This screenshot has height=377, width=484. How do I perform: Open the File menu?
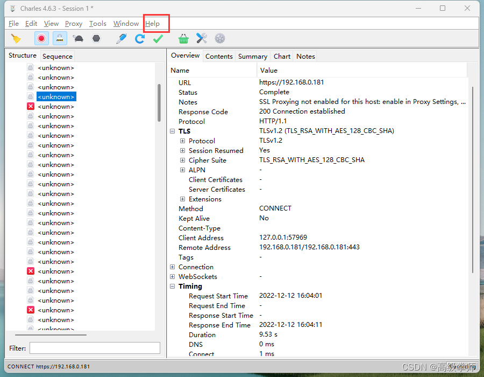13,24
